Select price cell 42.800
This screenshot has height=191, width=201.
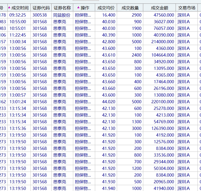[109, 42]
